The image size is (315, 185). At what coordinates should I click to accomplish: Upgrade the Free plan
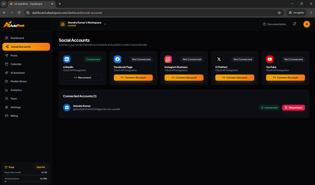point(40,167)
